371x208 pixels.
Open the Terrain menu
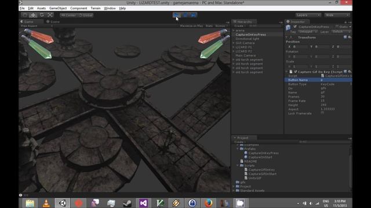(x=96, y=8)
